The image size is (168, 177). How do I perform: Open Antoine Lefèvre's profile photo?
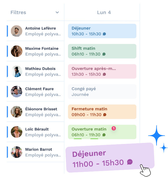click(x=17, y=31)
